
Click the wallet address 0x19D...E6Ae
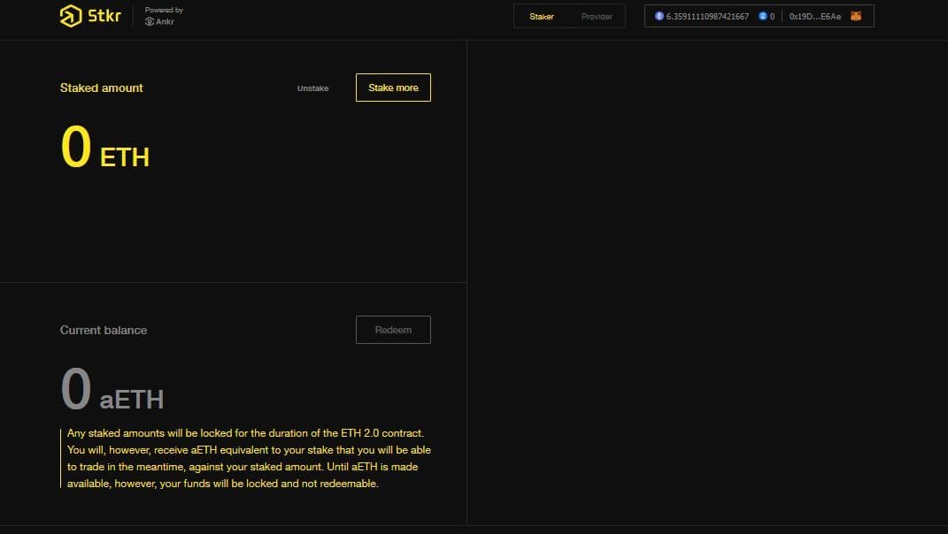(x=815, y=17)
